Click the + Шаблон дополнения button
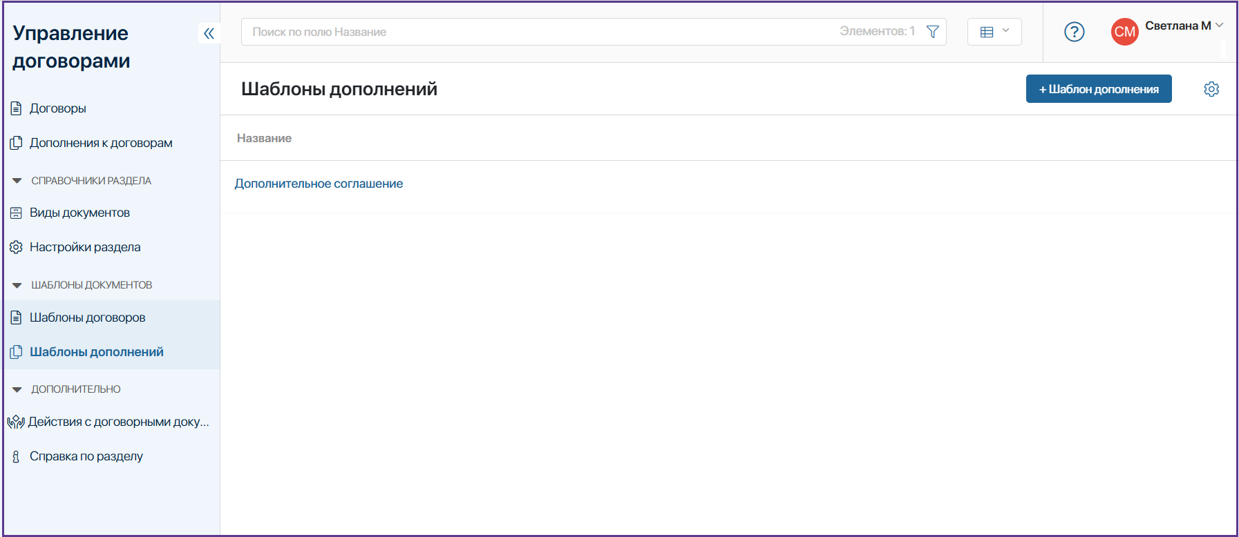Image resolution: width=1239 pixels, height=537 pixels. [x=1099, y=89]
